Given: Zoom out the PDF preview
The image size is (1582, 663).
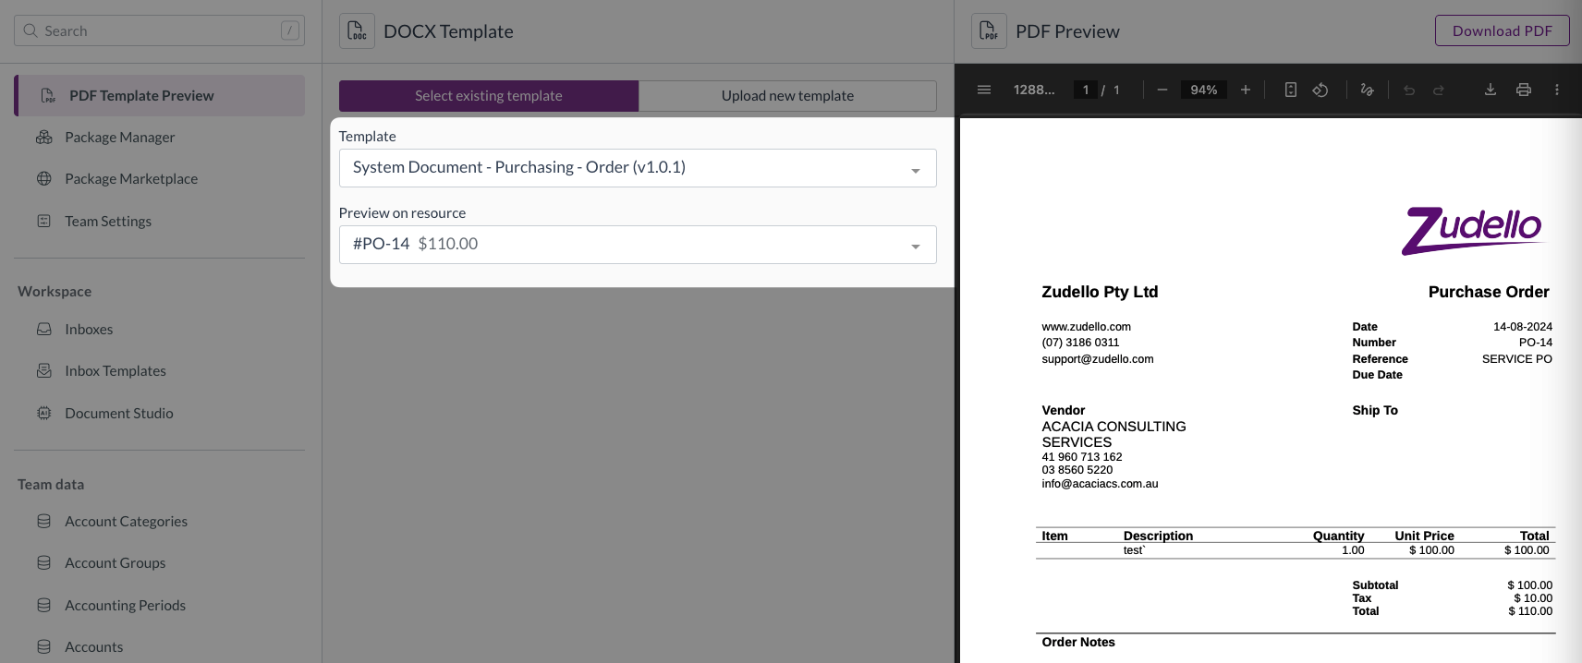Looking at the screenshot, I should pos(1162,90).
